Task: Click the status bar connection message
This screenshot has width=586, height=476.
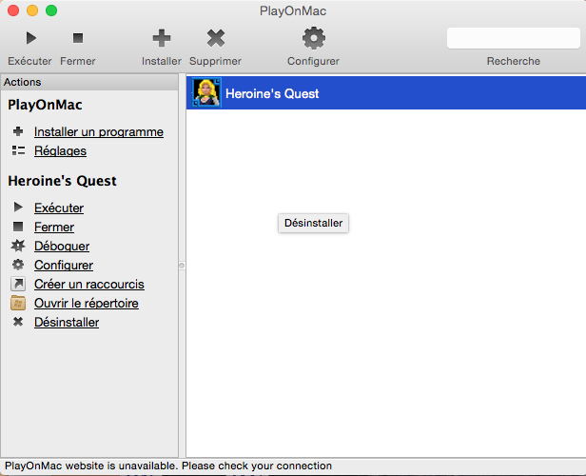Action: [168, 466]
